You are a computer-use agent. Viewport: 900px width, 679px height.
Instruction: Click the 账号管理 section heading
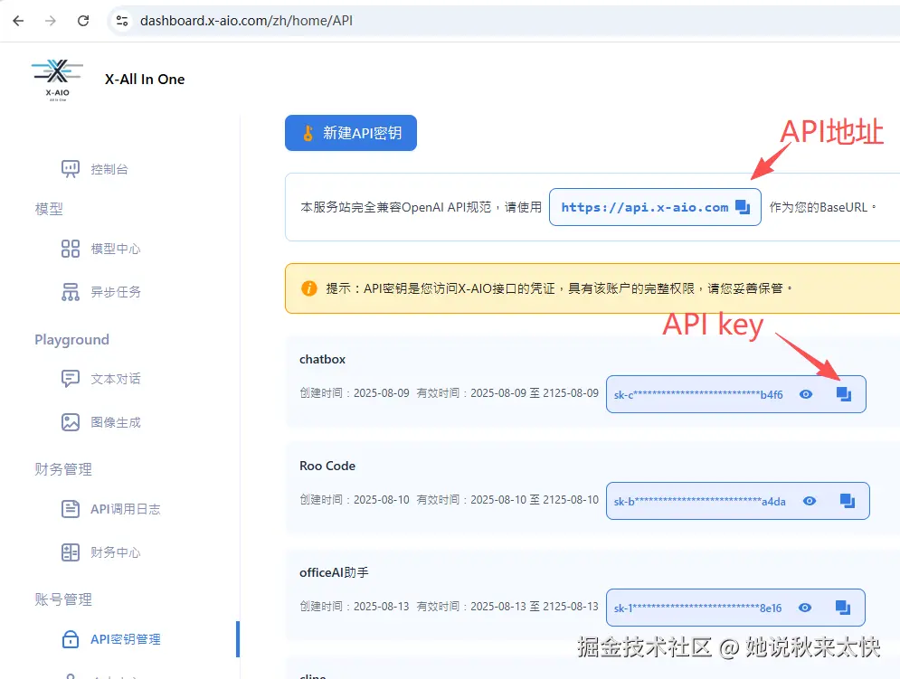pos(63,599)
